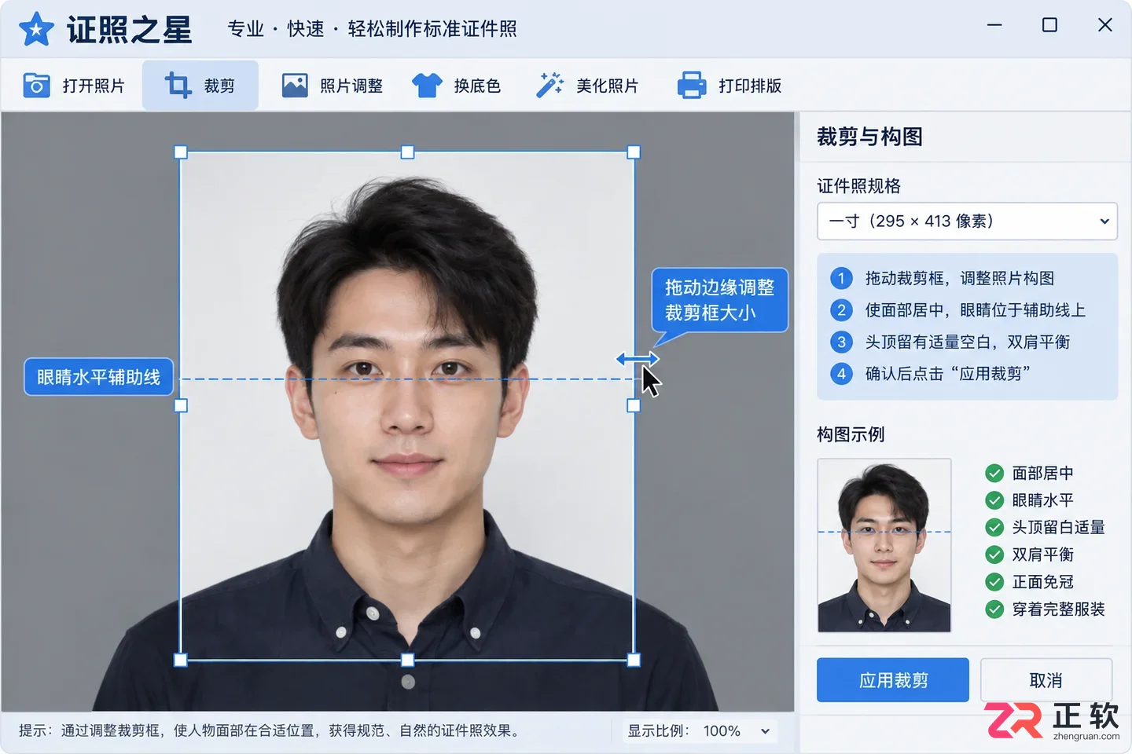Click top-right crop corner handle

[634, 152]
